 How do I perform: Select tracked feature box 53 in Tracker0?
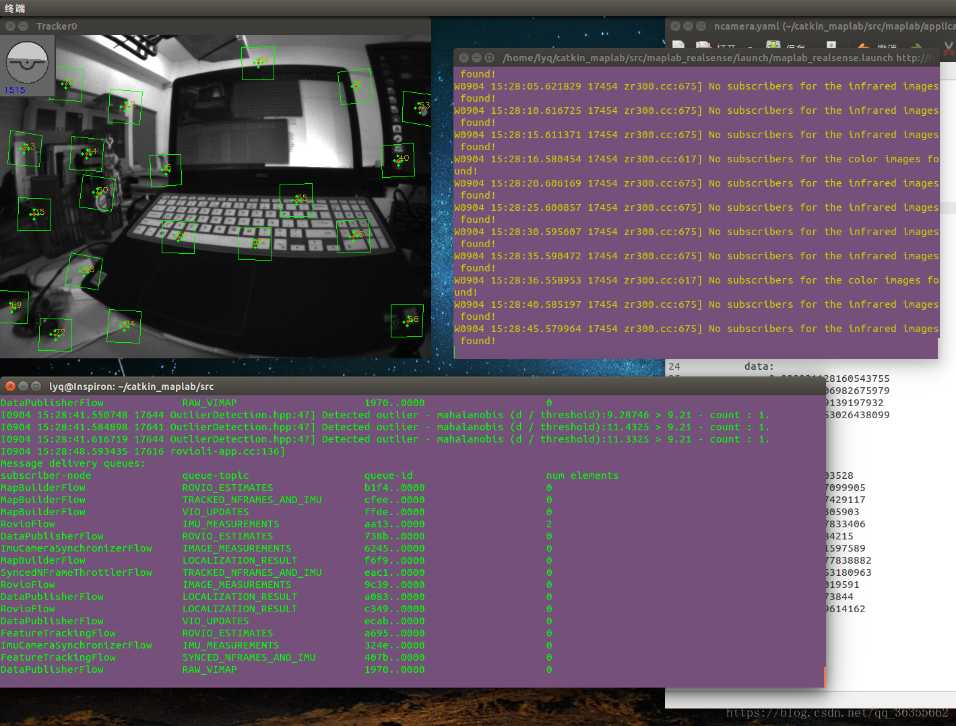pos(416,108)
